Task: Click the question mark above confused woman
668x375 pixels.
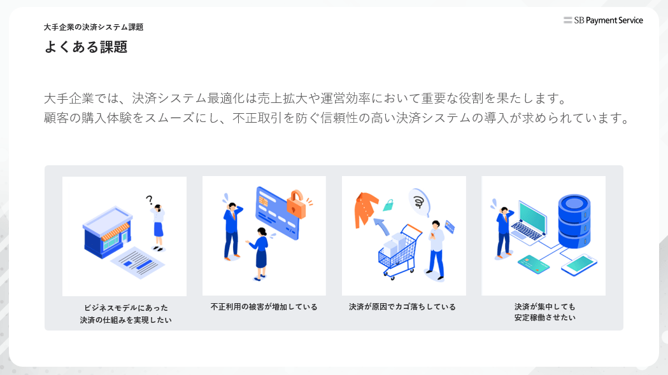Action: tap(149, 200)
